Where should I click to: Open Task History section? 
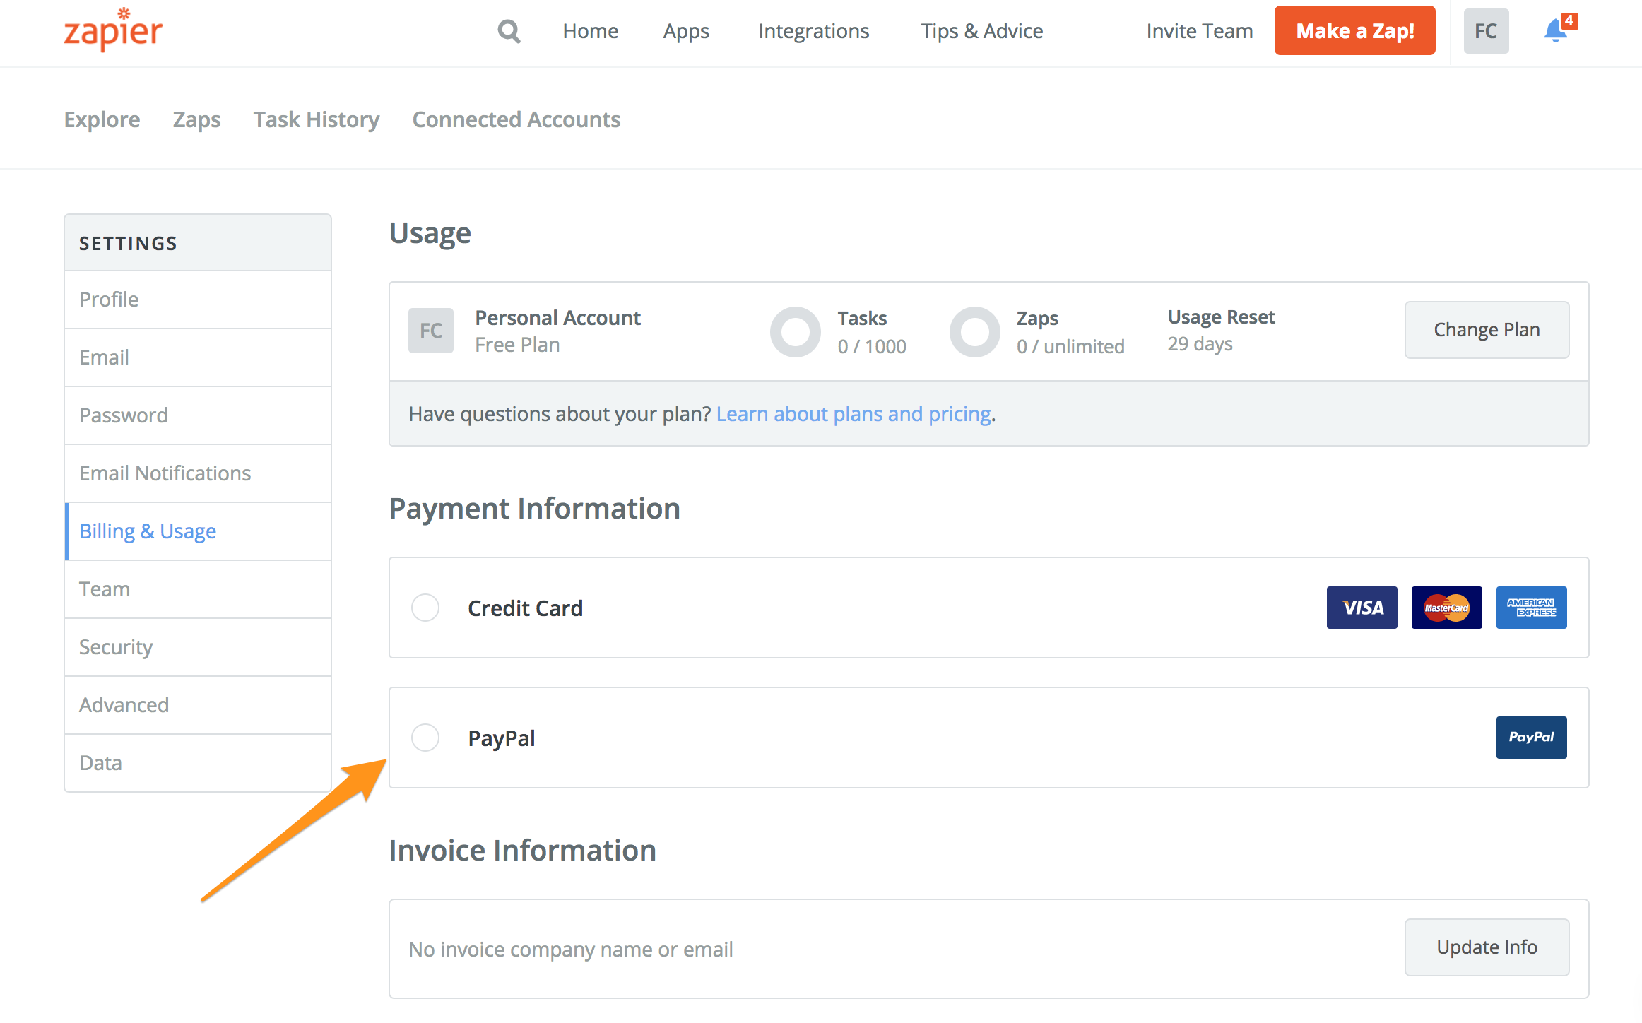tap(316, 118)
